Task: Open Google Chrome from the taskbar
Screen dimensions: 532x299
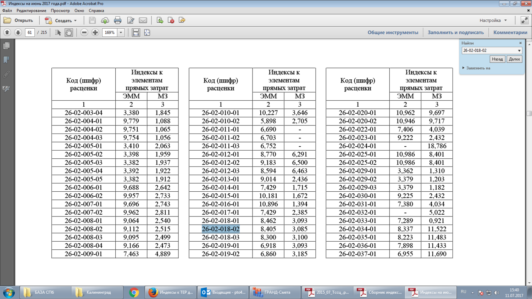Action: 134,293
